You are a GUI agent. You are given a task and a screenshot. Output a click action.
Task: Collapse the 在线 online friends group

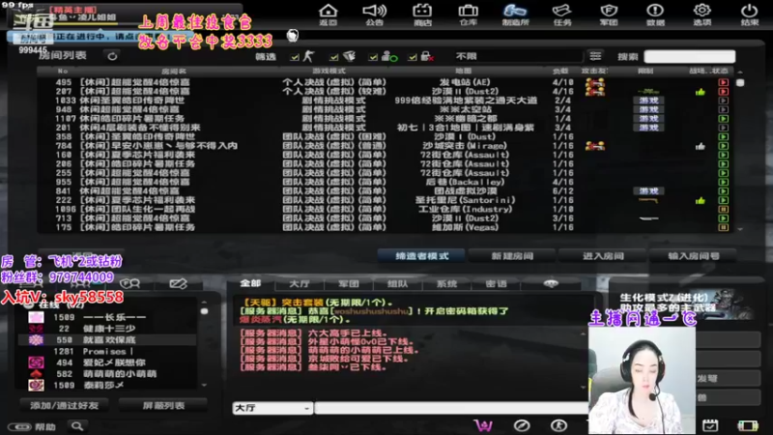point(29,305)
